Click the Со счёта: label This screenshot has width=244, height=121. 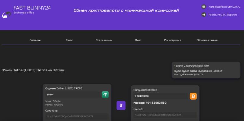pos(52,111)
